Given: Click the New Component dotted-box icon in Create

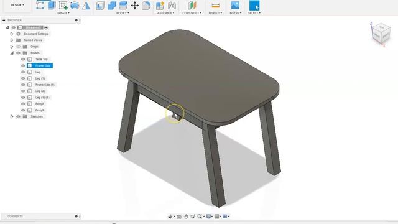Looking at the screenshot, I should coord(40,6).
